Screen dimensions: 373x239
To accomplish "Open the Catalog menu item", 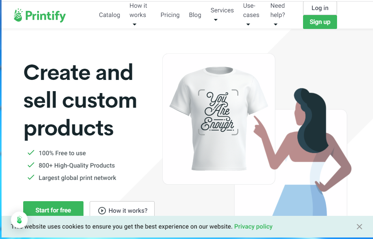I will pos(109,15).
